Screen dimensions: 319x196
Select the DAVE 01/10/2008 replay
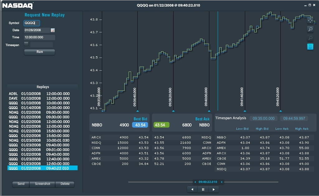42,98
